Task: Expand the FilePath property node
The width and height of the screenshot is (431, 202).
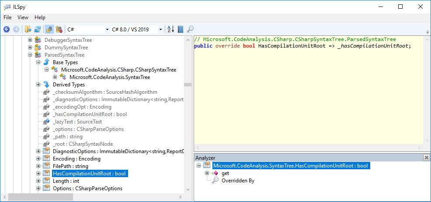Action: [38, 166]
